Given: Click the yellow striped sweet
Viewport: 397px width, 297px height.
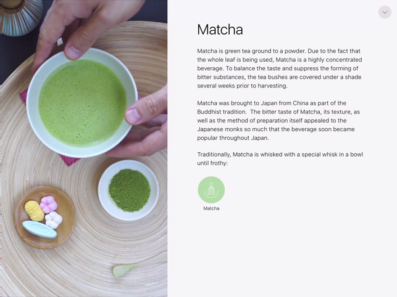Looking at the screenshot, I should click(35, 211).
